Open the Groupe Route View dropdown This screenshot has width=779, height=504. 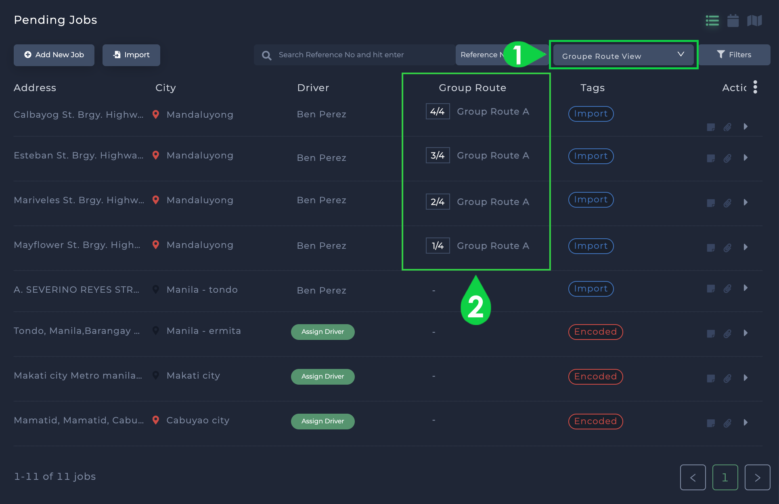click(x=624, y=55)
